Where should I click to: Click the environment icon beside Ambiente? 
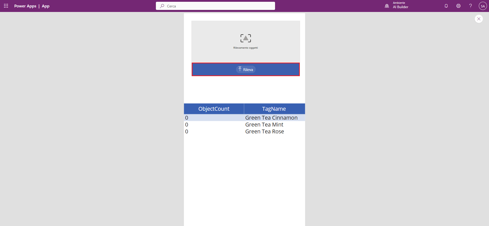(x=387, y=6)
